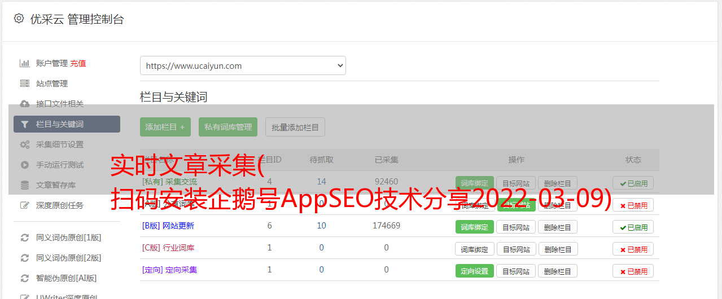
Task: Click the 栏目与关键词 page heading
Action: pyautogui.click(x=174, y=97)
